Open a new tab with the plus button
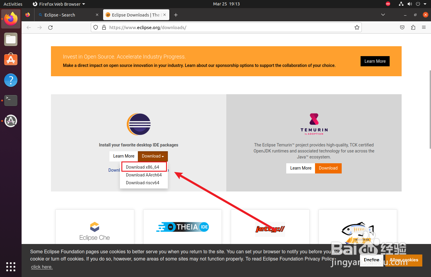This screenshot has height=277, width=431. click(x=176, y=15)
